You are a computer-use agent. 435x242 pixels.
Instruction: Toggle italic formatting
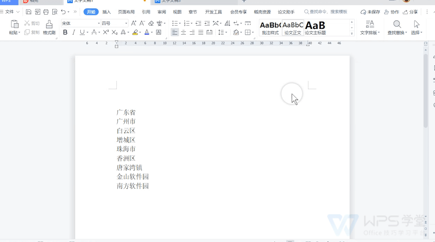73,32
